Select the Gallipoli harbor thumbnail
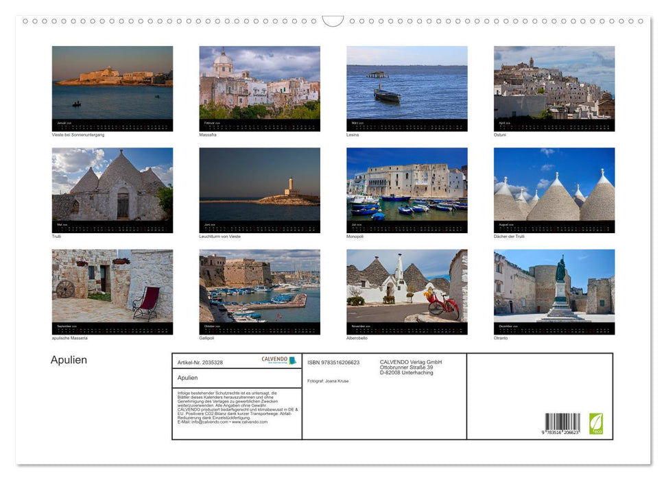Image resolution: width=666 pixels, height=480 pixels. point(259,286)
